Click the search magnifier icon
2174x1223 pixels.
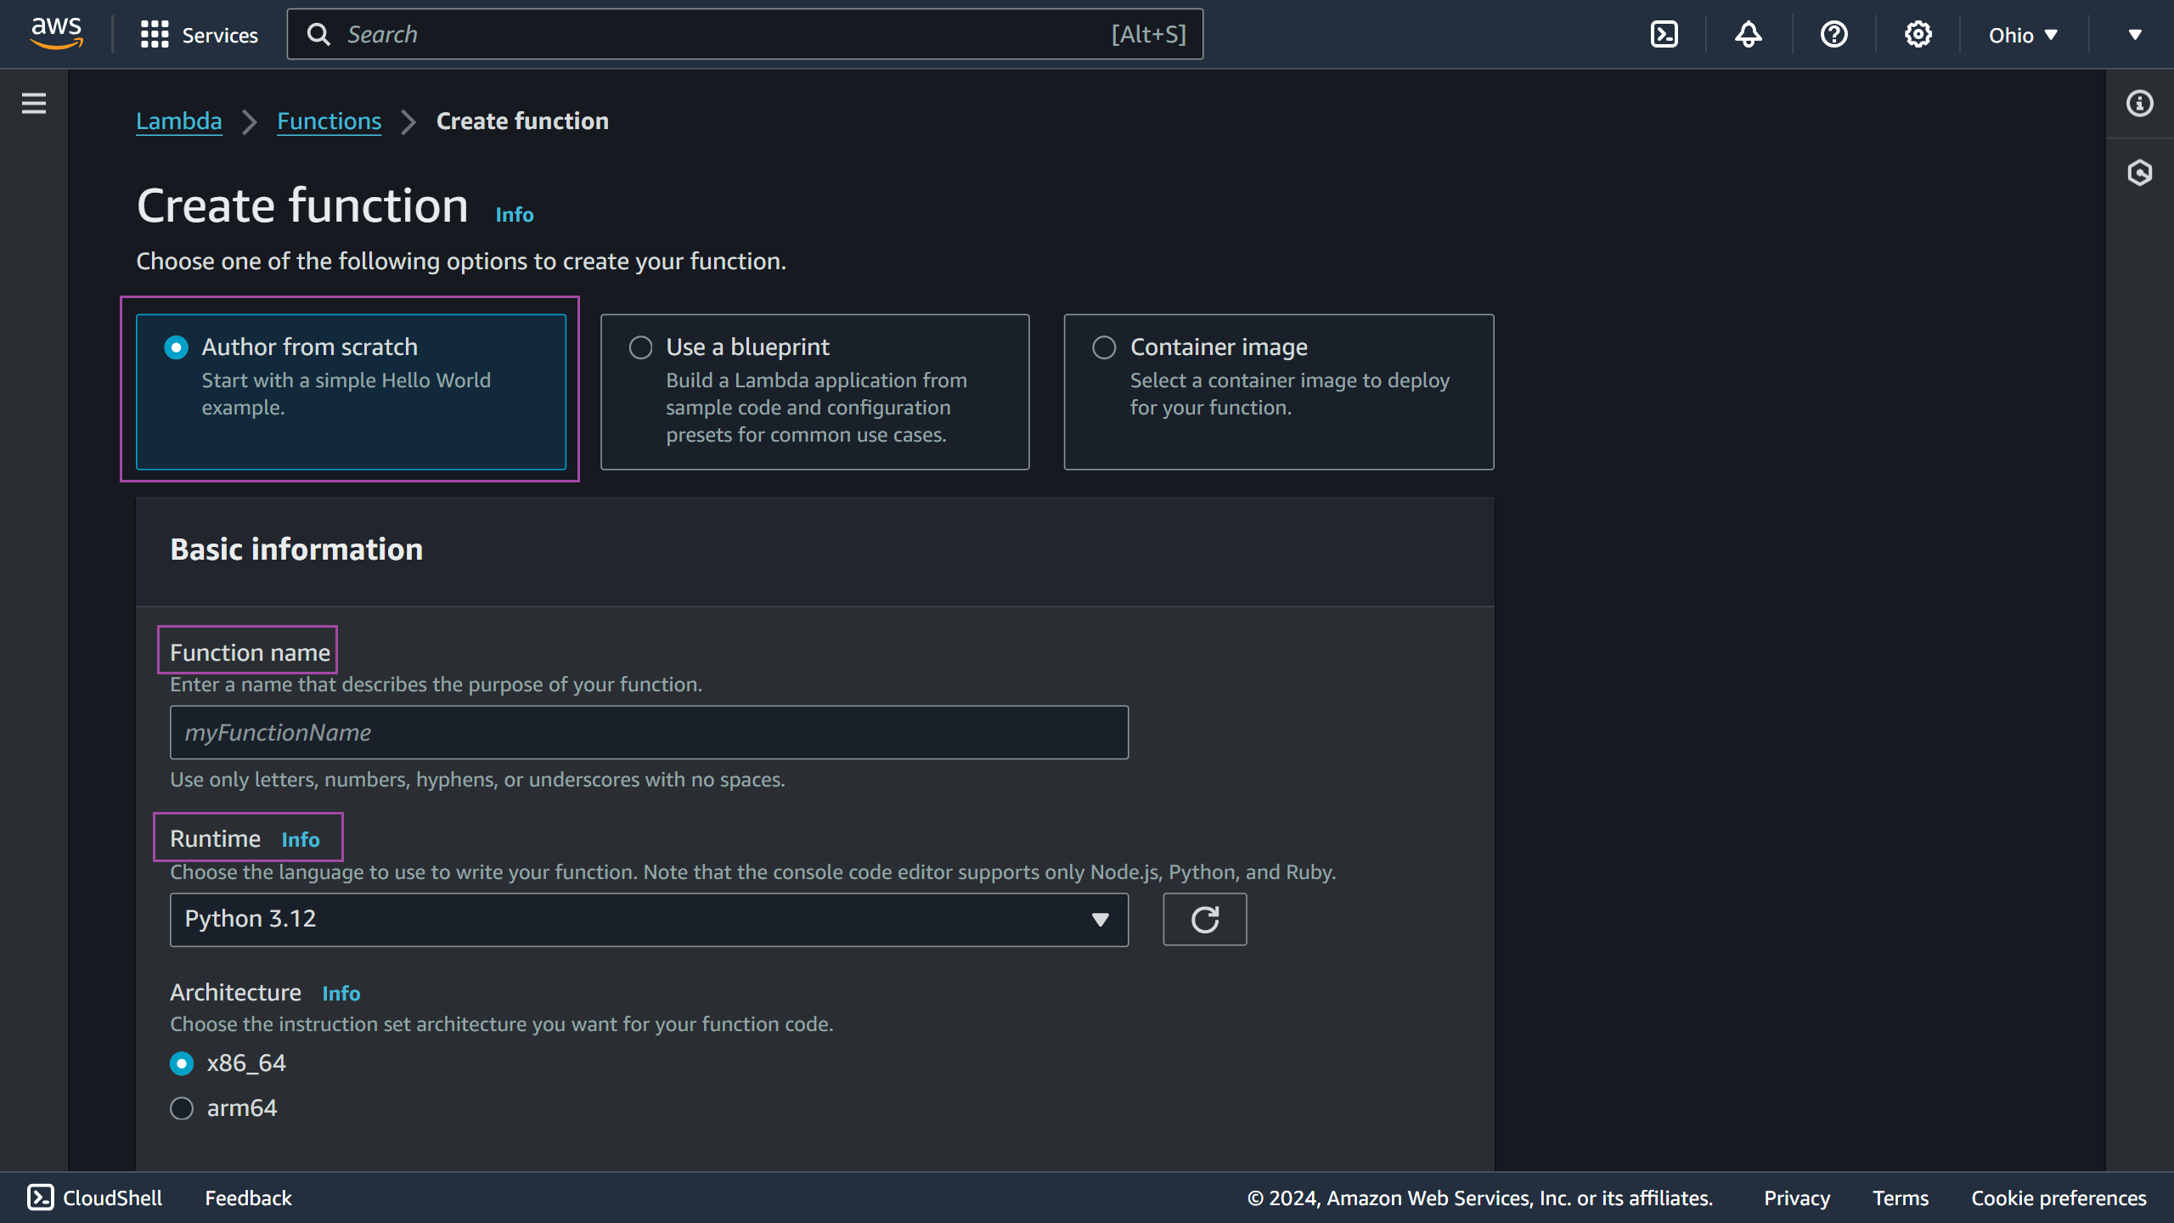(318, 34)
